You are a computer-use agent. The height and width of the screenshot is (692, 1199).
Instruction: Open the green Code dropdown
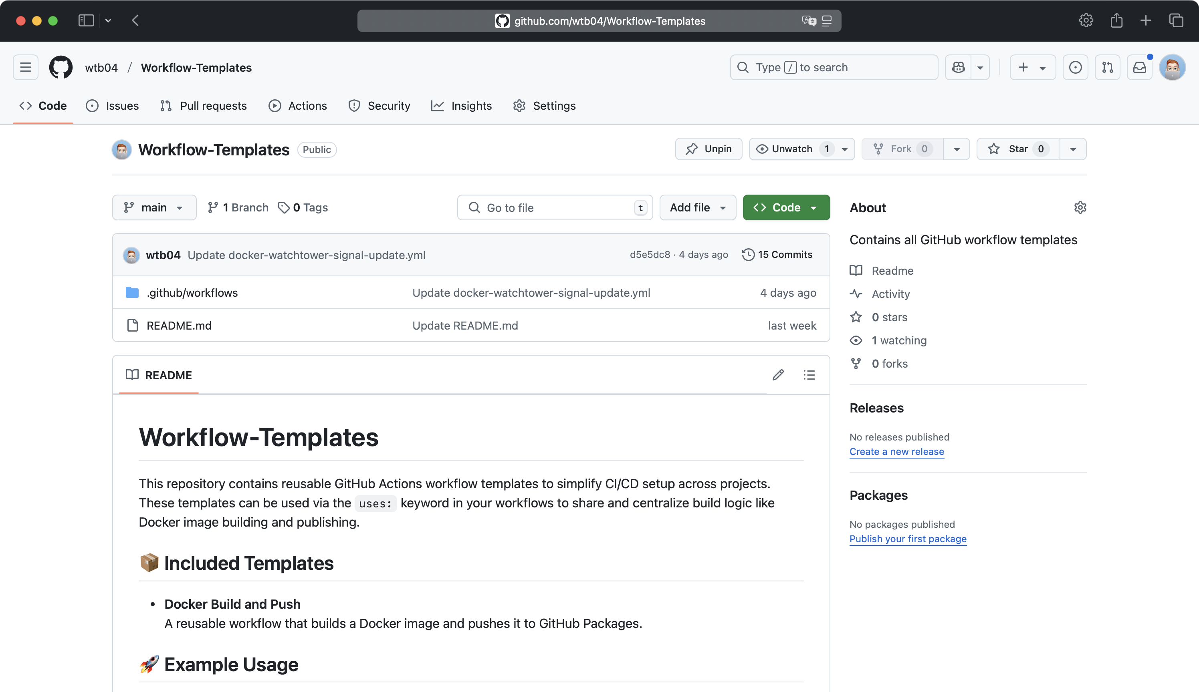[786, 208]
